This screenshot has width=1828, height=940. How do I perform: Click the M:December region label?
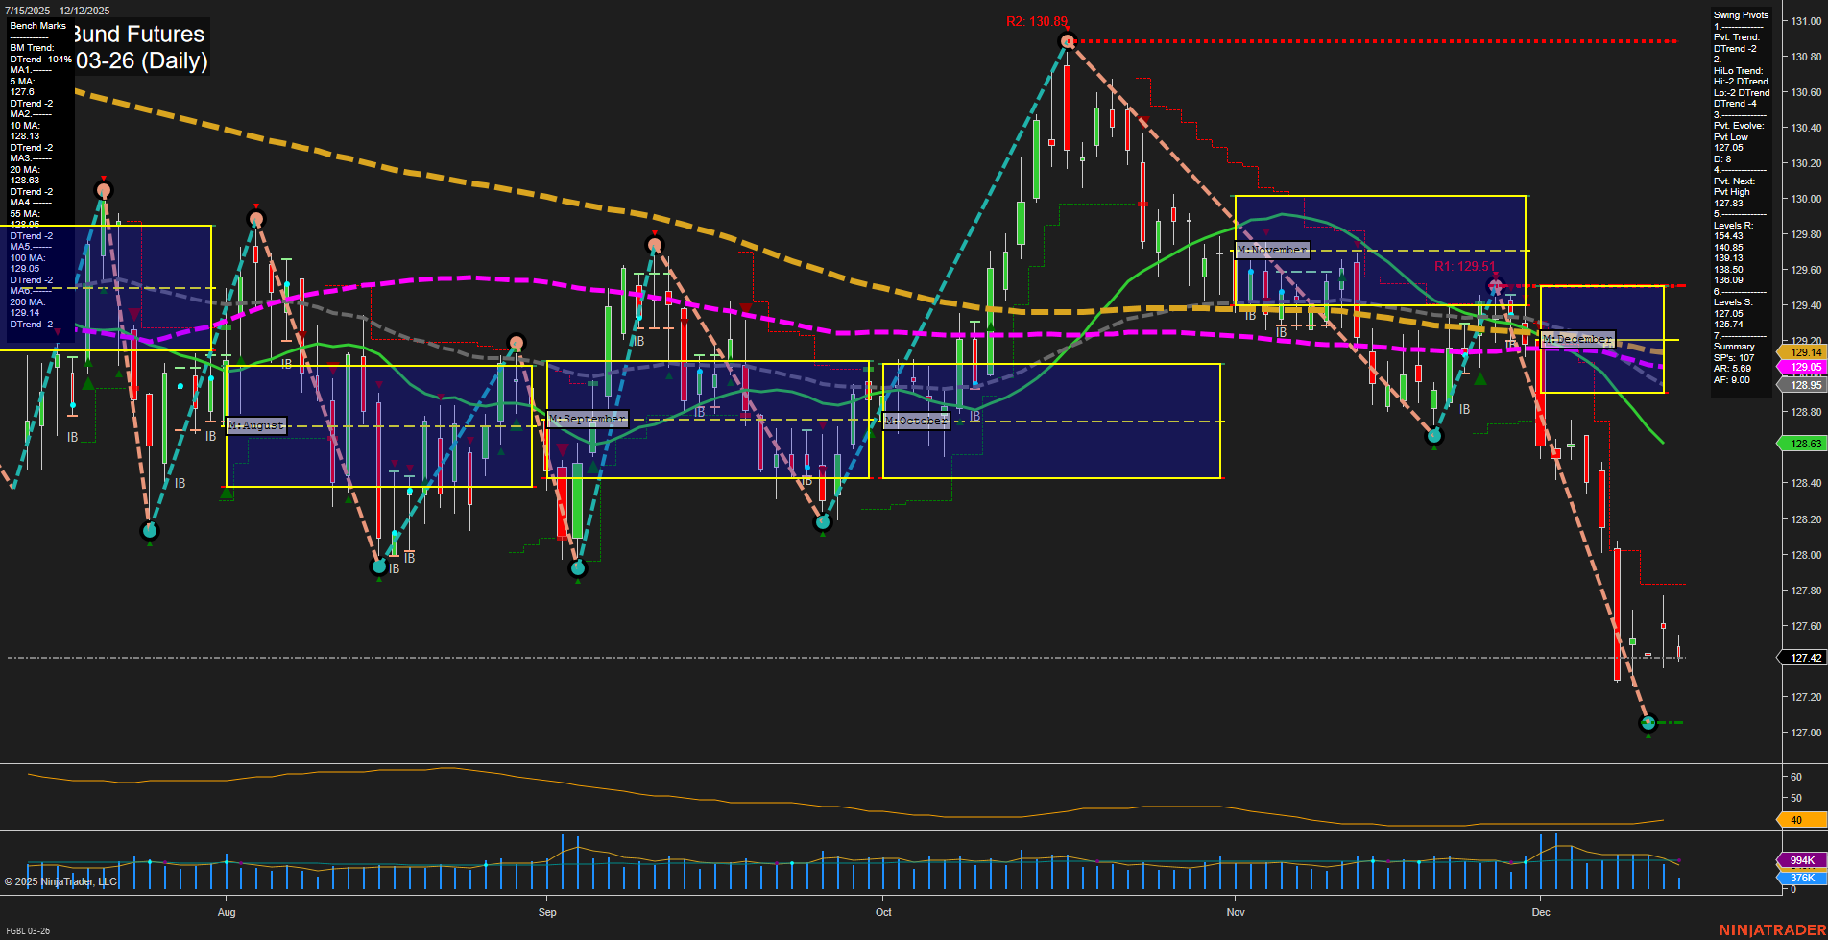pos(1576,339)
